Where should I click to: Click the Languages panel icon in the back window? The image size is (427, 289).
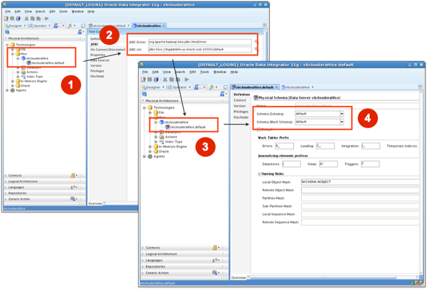(73, 187)
